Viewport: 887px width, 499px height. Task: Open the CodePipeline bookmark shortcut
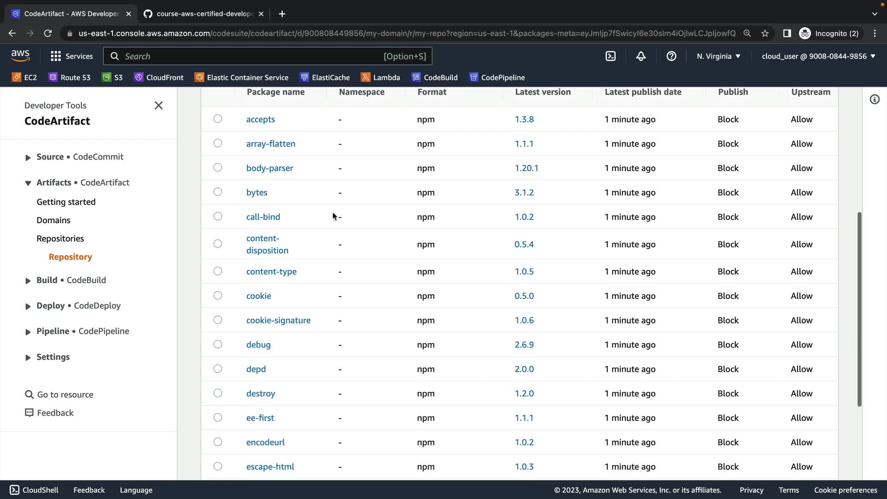pyautogui.click(x=497, y=78)
